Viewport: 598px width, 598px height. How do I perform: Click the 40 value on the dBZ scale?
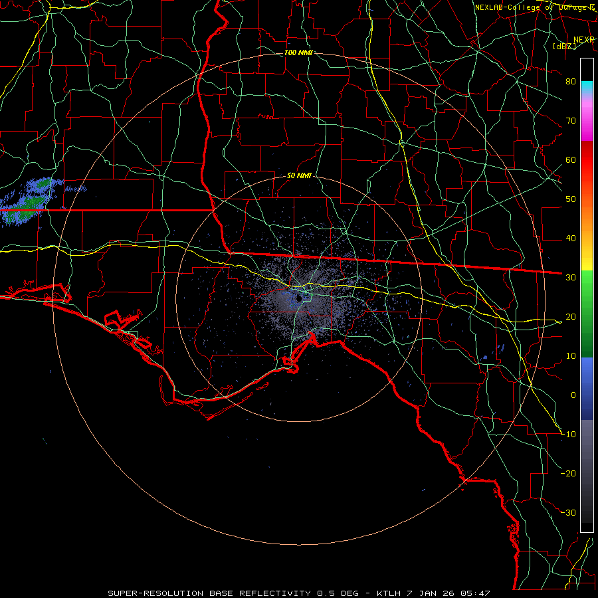pyautogui.click(x=571, y=239)
